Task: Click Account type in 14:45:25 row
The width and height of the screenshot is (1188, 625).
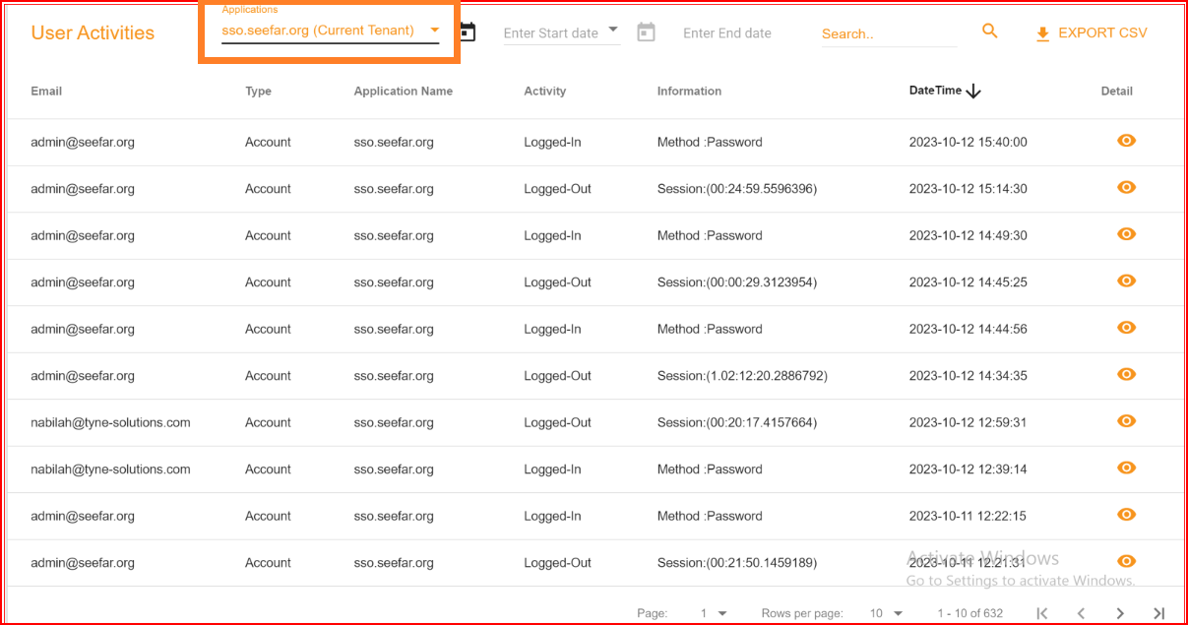Action: 268,282
